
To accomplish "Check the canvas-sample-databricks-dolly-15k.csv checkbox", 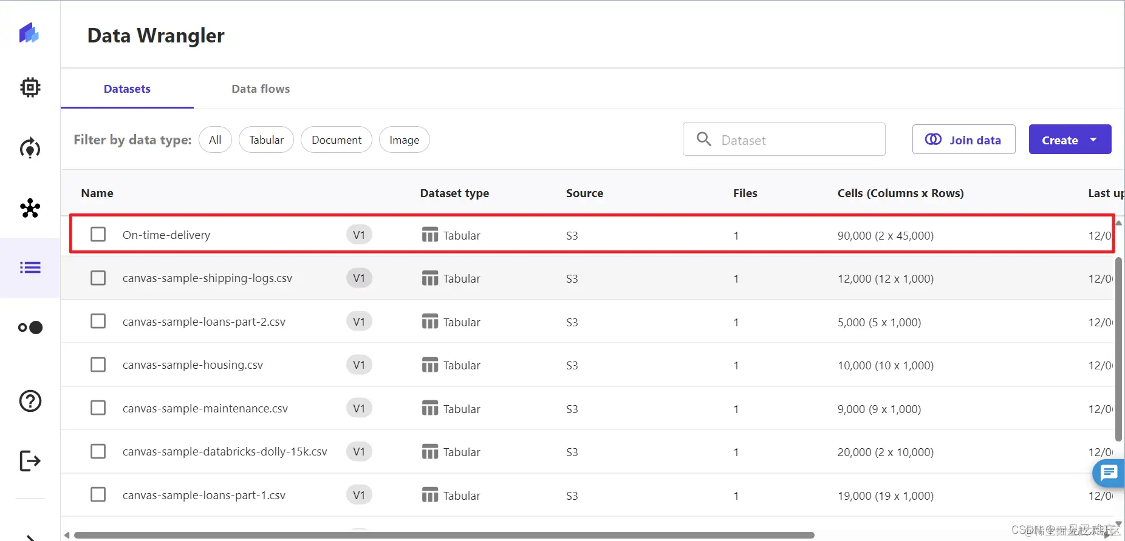I will pyautogui.click(x=98, y=451).
